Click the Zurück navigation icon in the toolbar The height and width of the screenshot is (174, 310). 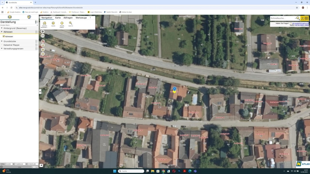point(53,23)
